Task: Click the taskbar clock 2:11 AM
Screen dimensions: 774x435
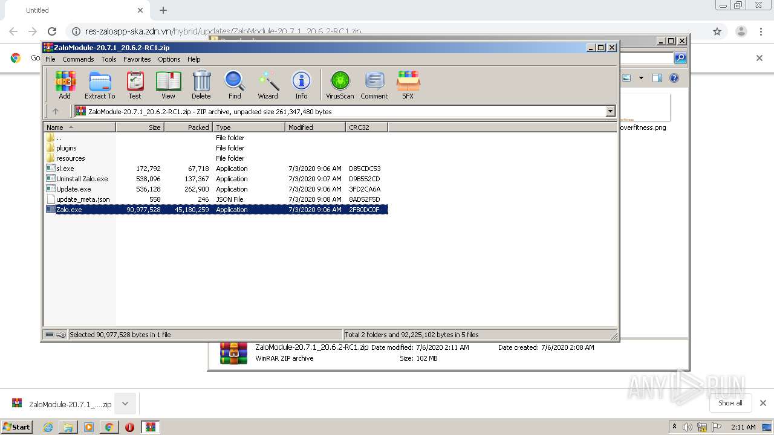Action: 743,427
